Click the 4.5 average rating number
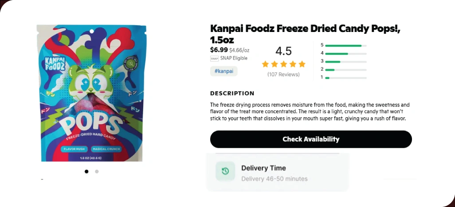 tap(283, 51)
